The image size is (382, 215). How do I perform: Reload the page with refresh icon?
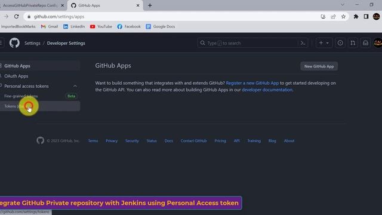16,17
